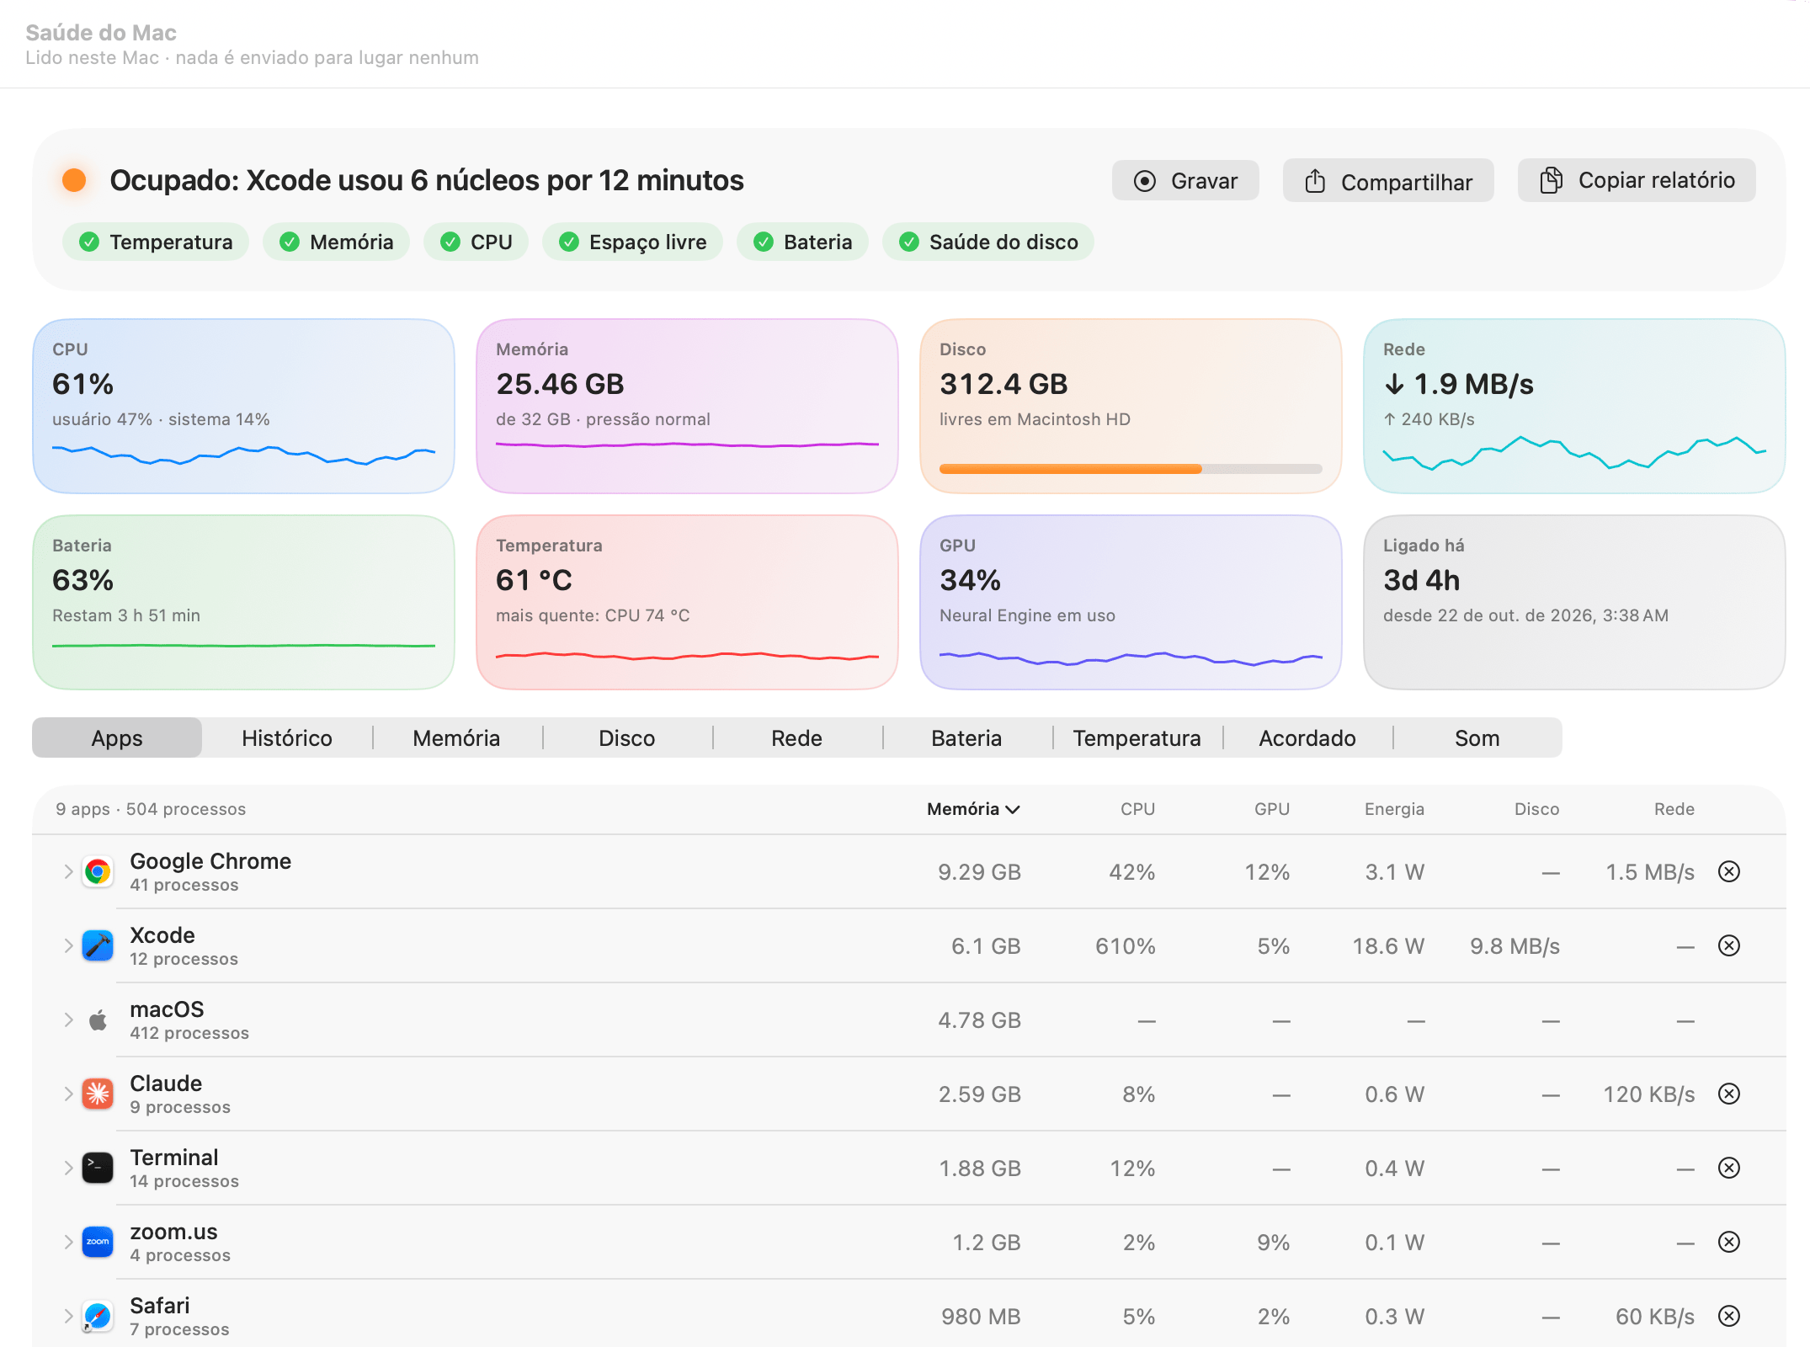Click the orange busy status dot

[x=74, y=180]
